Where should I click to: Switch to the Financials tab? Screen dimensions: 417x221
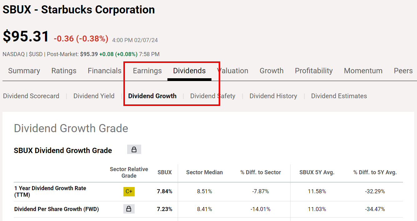pyautogui.click(x=105, y=71)
